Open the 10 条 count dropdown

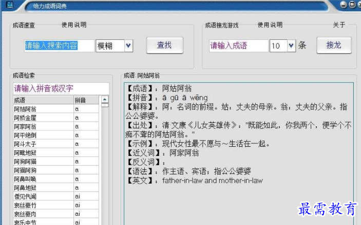pyautogui.click(x=291, y=46)
